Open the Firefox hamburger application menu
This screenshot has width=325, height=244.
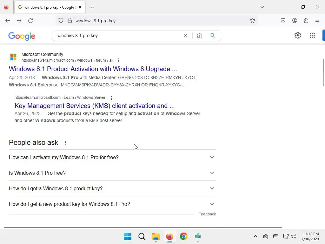(x=317, y=21)
